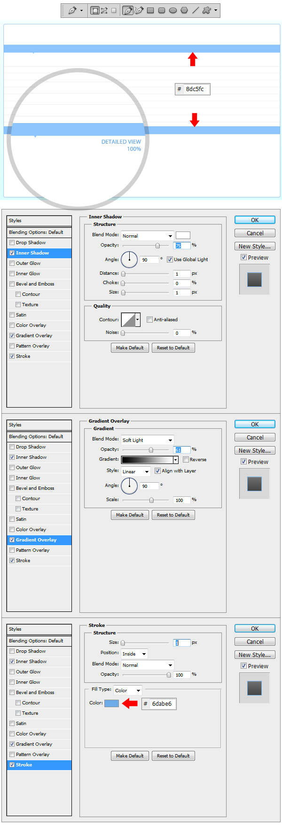
Task: Click the 8dc5fc hex color field
Action: pyautogui.click(x=195, y=89)
